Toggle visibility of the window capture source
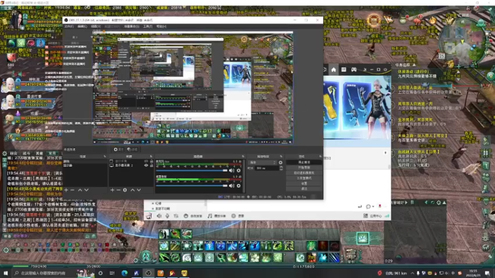This screenshot has height=278, width=495. (146, 161)
